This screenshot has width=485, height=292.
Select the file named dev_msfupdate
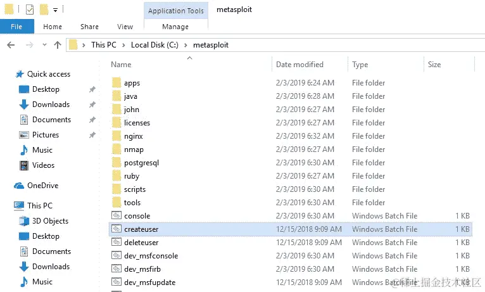[149, 282]
